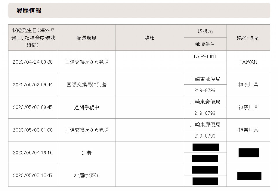Select the 国際交換局に到着 status entry
Viewport: 278px width, 191px height.
coord(87,85)
